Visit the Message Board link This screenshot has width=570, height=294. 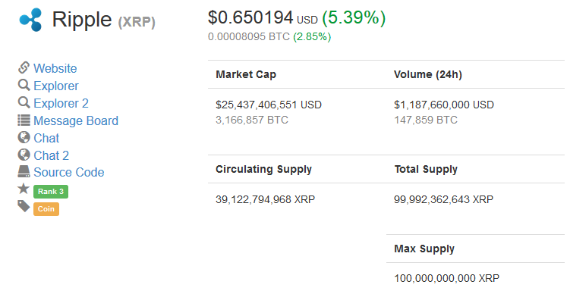click(x=76, y=120)
